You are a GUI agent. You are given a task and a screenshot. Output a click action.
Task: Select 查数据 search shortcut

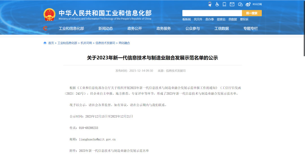(233, 19)
